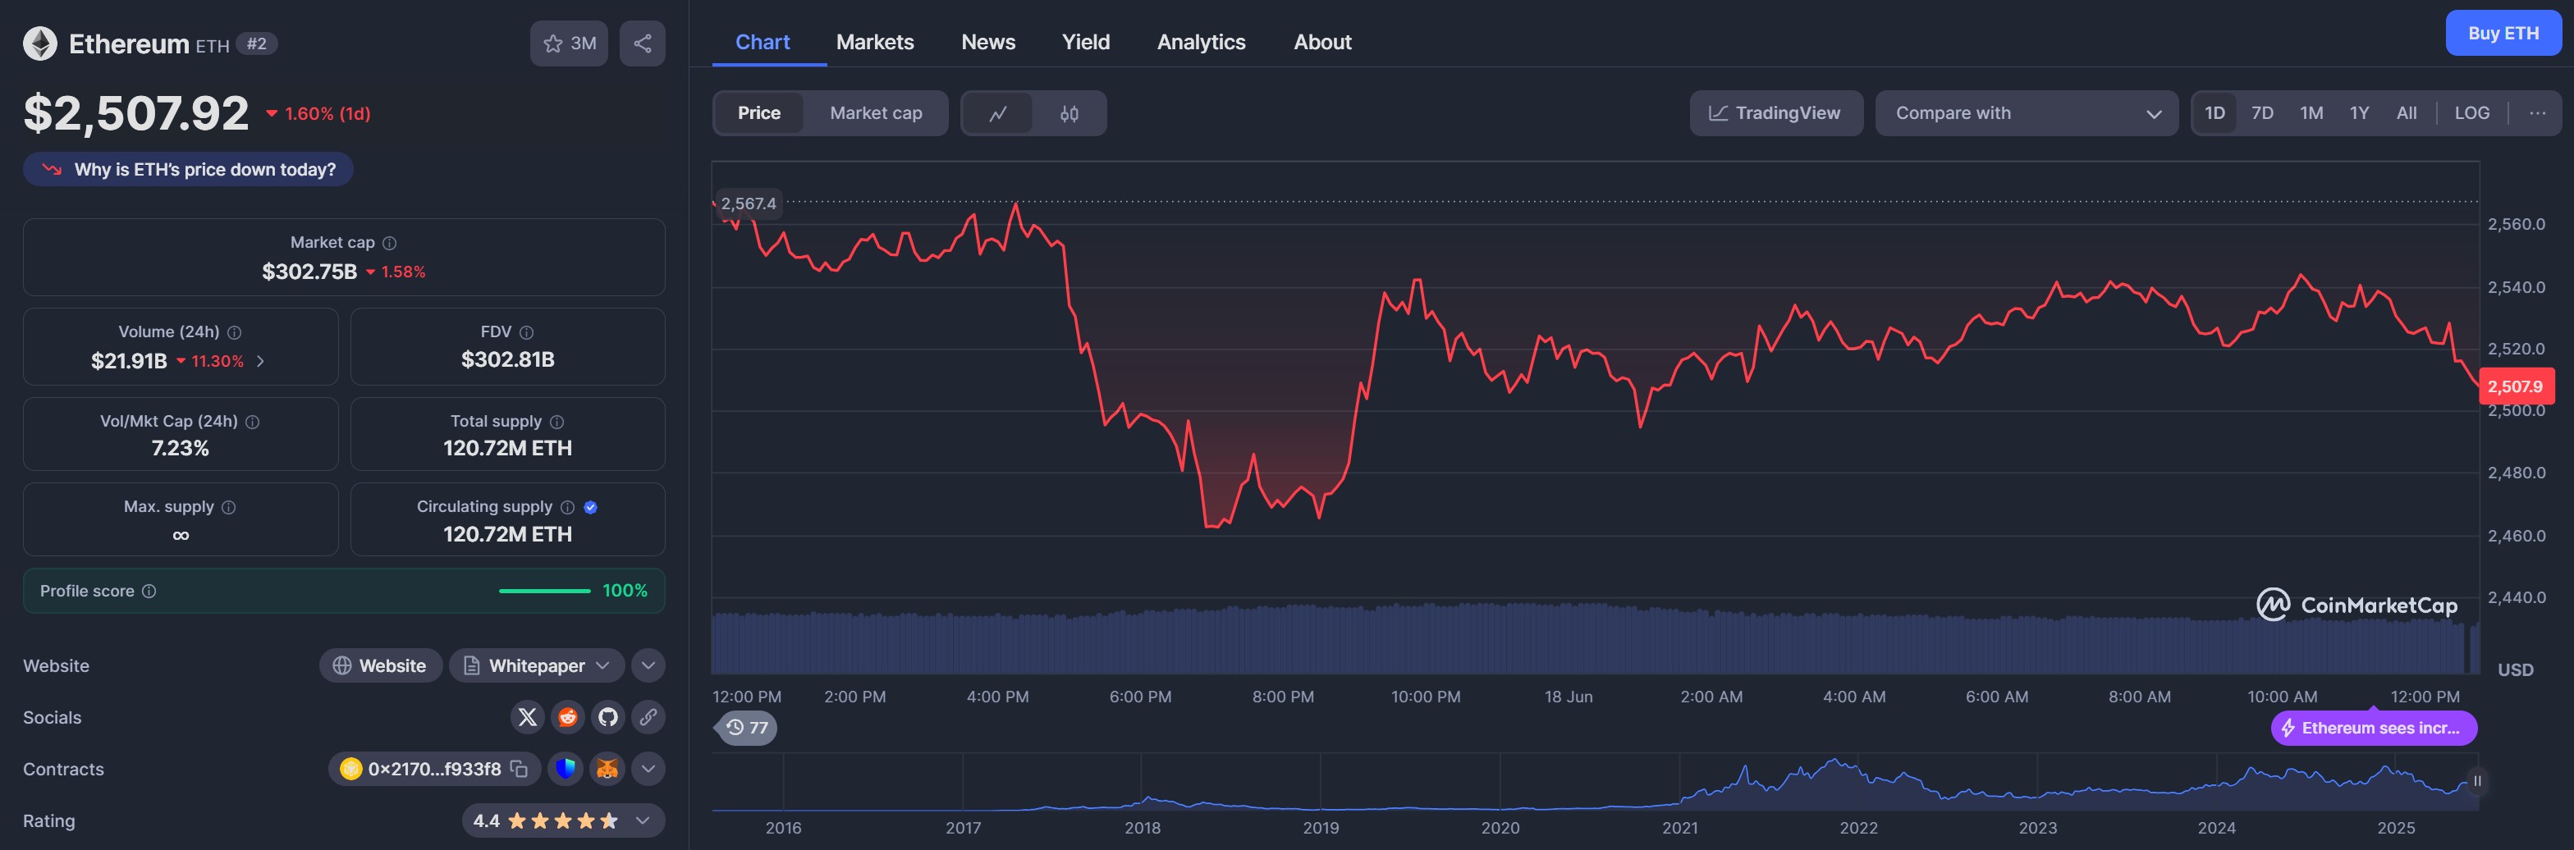Image resolution: width=2574 pixels, height=850 pixels.
Task: Open the Reddit social link
Action: pyautogui.click(x=567, y=717)
